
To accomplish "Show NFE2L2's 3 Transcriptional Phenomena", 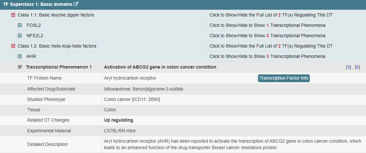I will [x=267, y=36].
